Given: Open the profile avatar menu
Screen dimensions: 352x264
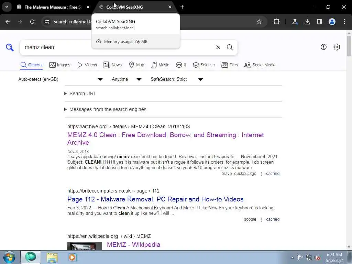Looking at the screenshot, I should 332,22.
